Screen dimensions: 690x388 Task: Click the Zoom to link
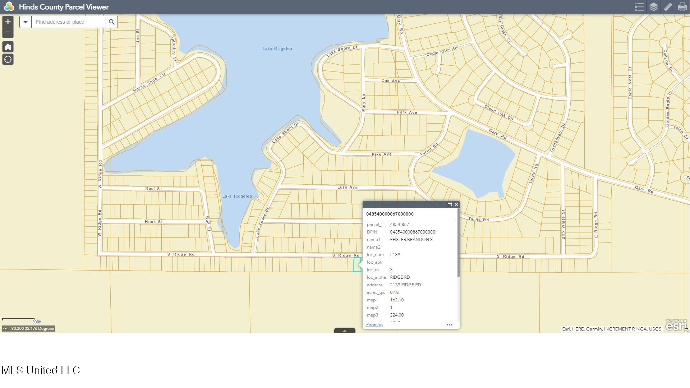click(374, 325)
